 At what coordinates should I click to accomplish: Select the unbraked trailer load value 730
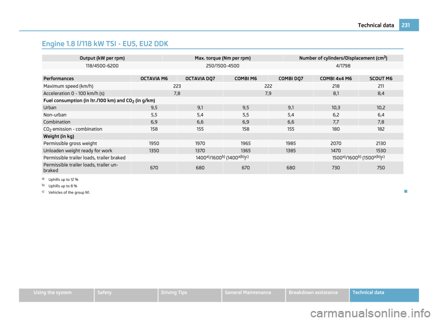pos(336,168)
